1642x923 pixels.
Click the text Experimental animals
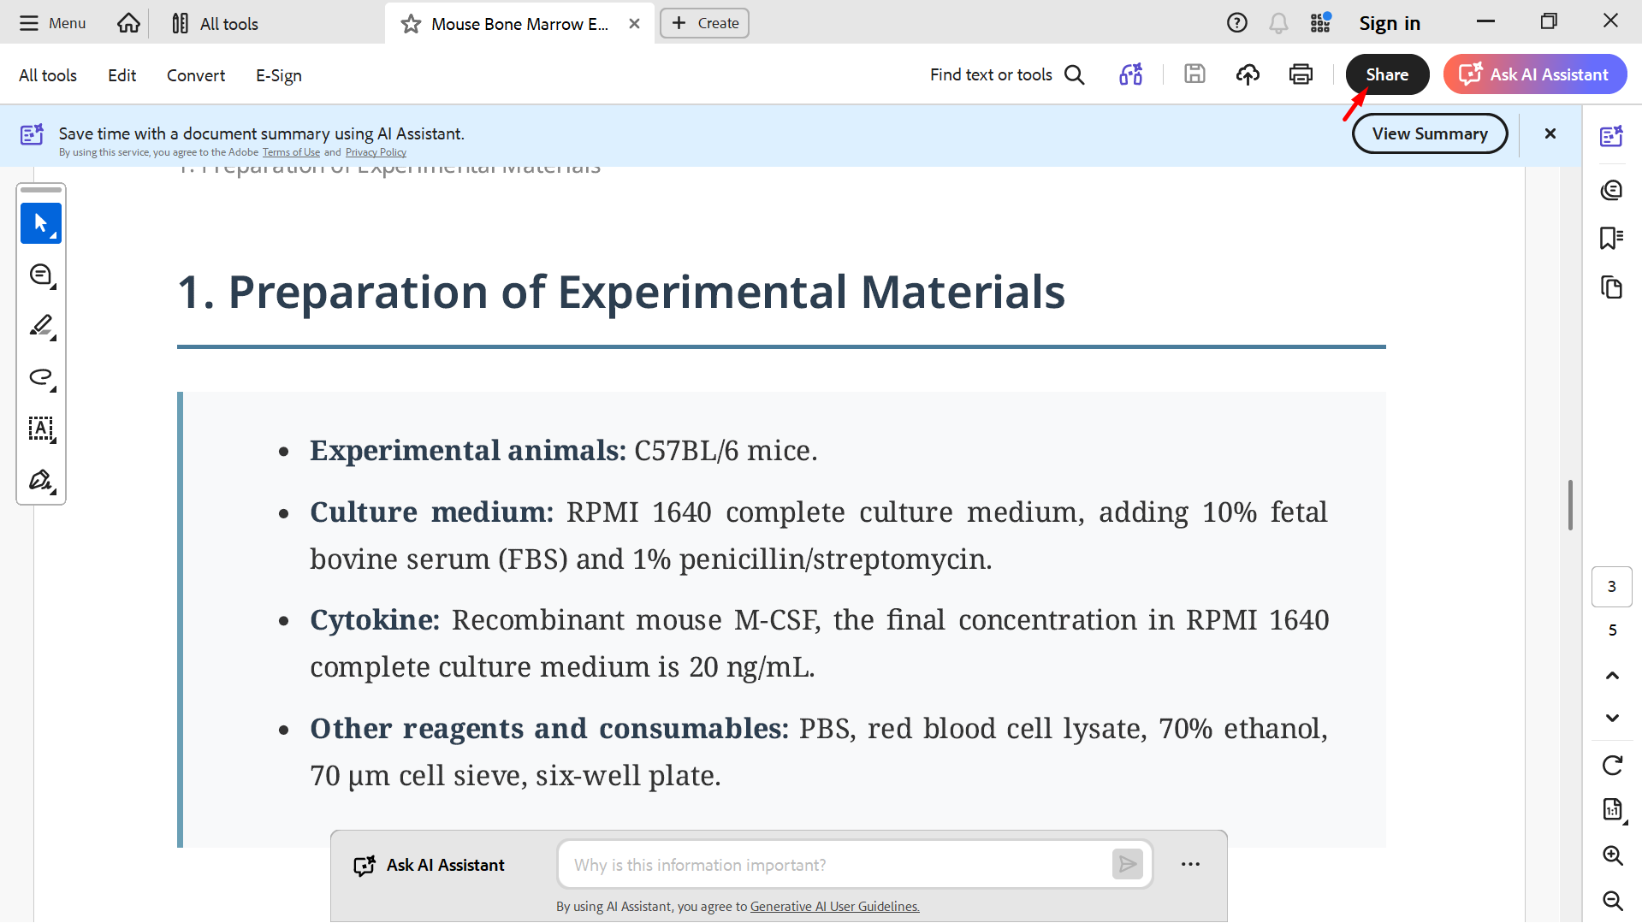click(468, 451)
